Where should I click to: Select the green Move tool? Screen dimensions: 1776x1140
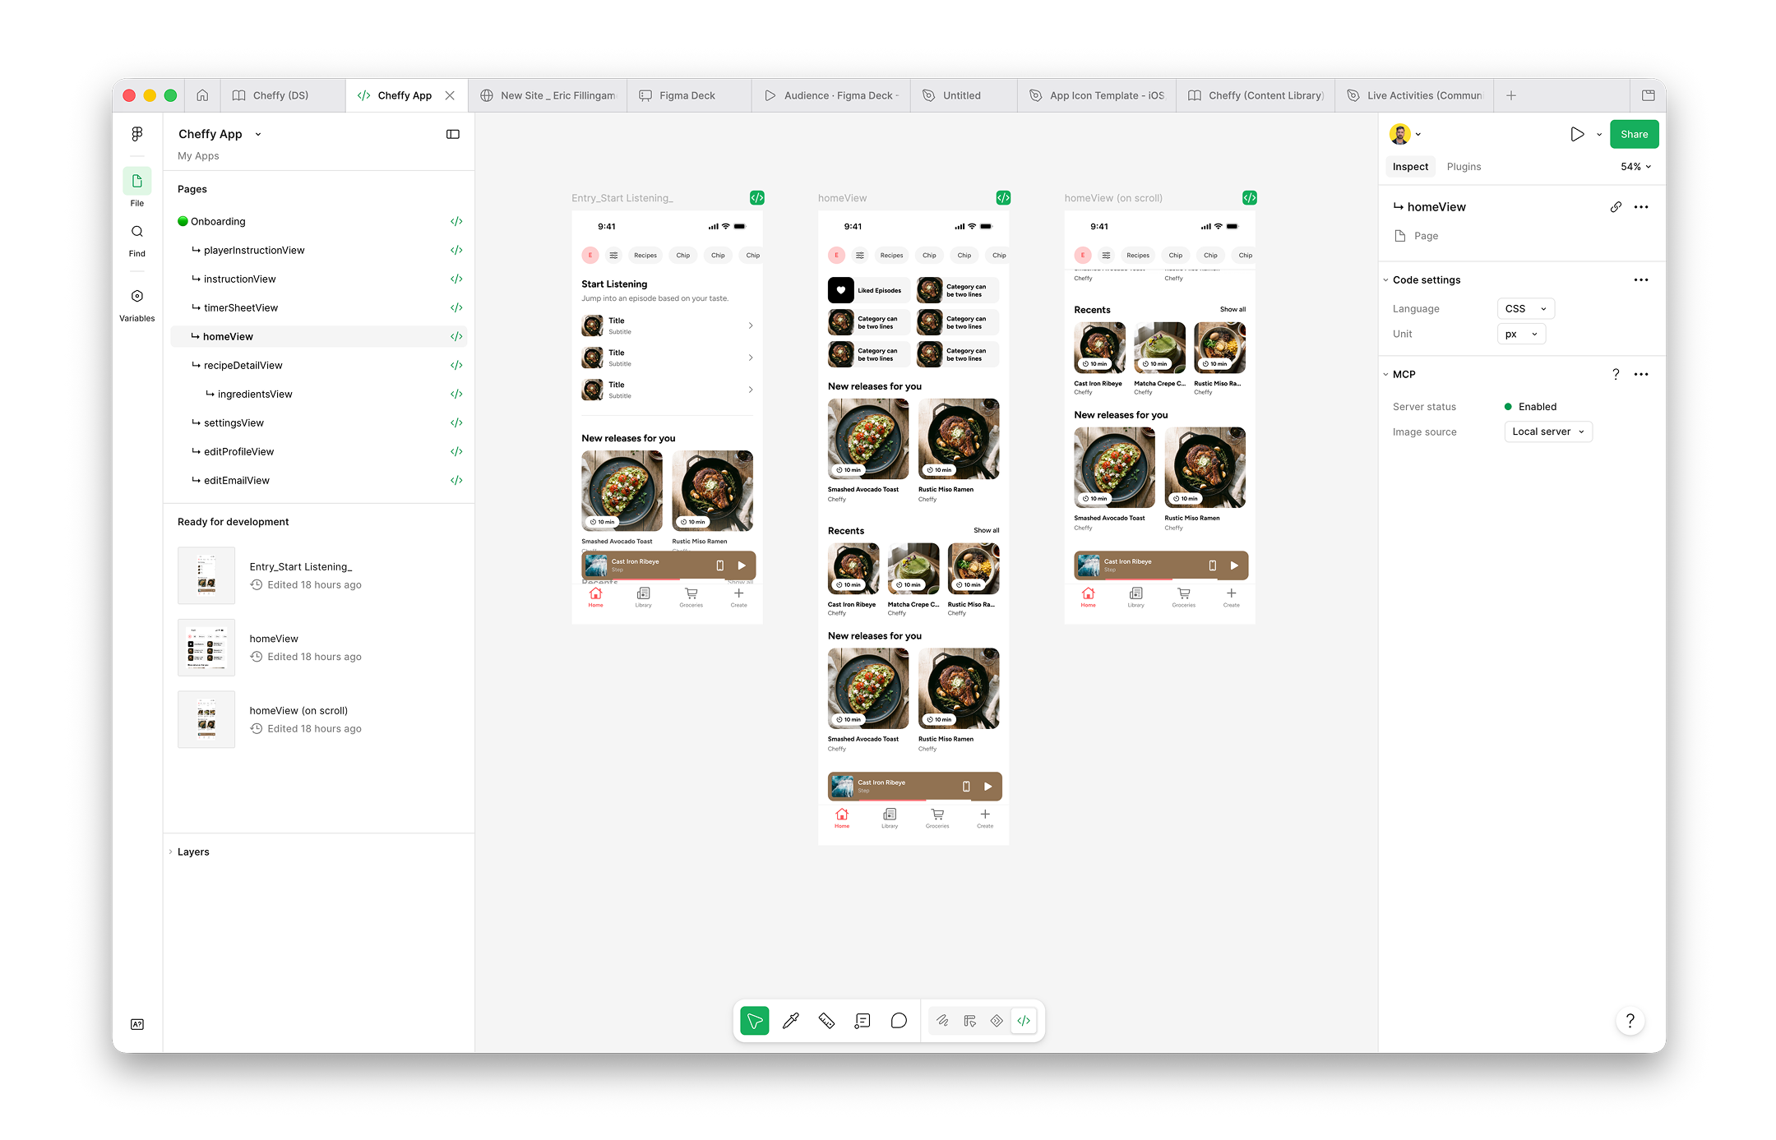754,1021
